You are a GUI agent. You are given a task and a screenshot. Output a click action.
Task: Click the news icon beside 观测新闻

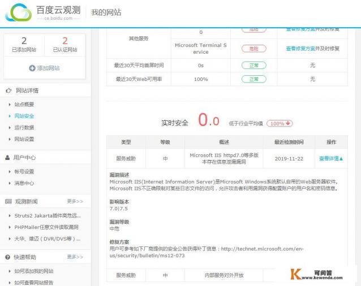click(x=8, y=201)
